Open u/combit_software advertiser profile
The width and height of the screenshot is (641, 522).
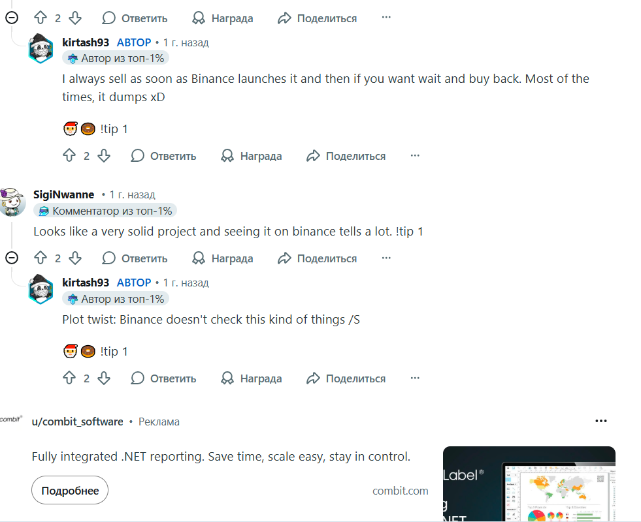click(x=77, y=422)
